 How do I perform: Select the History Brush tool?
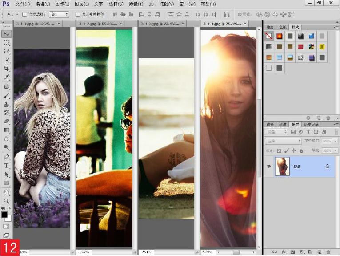pyautogui.click(x=6, y=113)
